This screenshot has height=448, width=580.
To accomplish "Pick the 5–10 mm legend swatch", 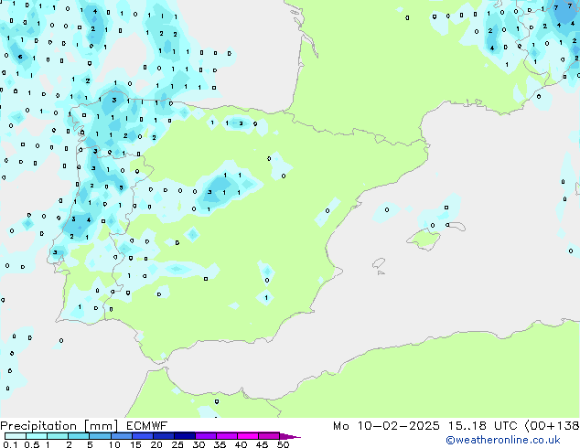I will (100, 436).
